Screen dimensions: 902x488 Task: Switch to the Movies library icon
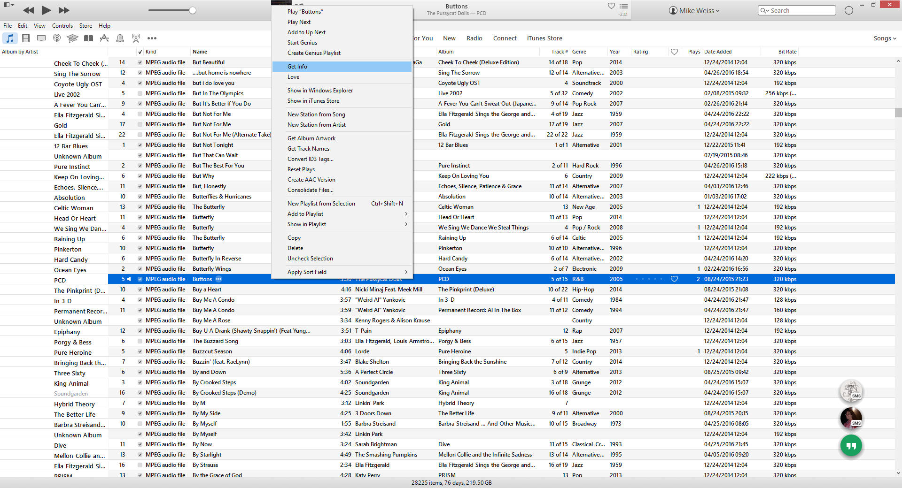(26, 38)
